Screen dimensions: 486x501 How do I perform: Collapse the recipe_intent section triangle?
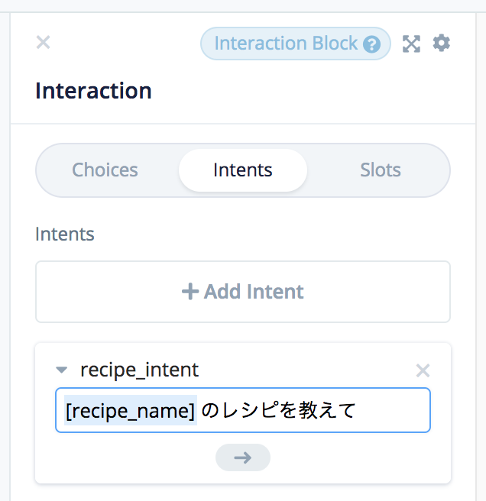[x=62, y=370]
